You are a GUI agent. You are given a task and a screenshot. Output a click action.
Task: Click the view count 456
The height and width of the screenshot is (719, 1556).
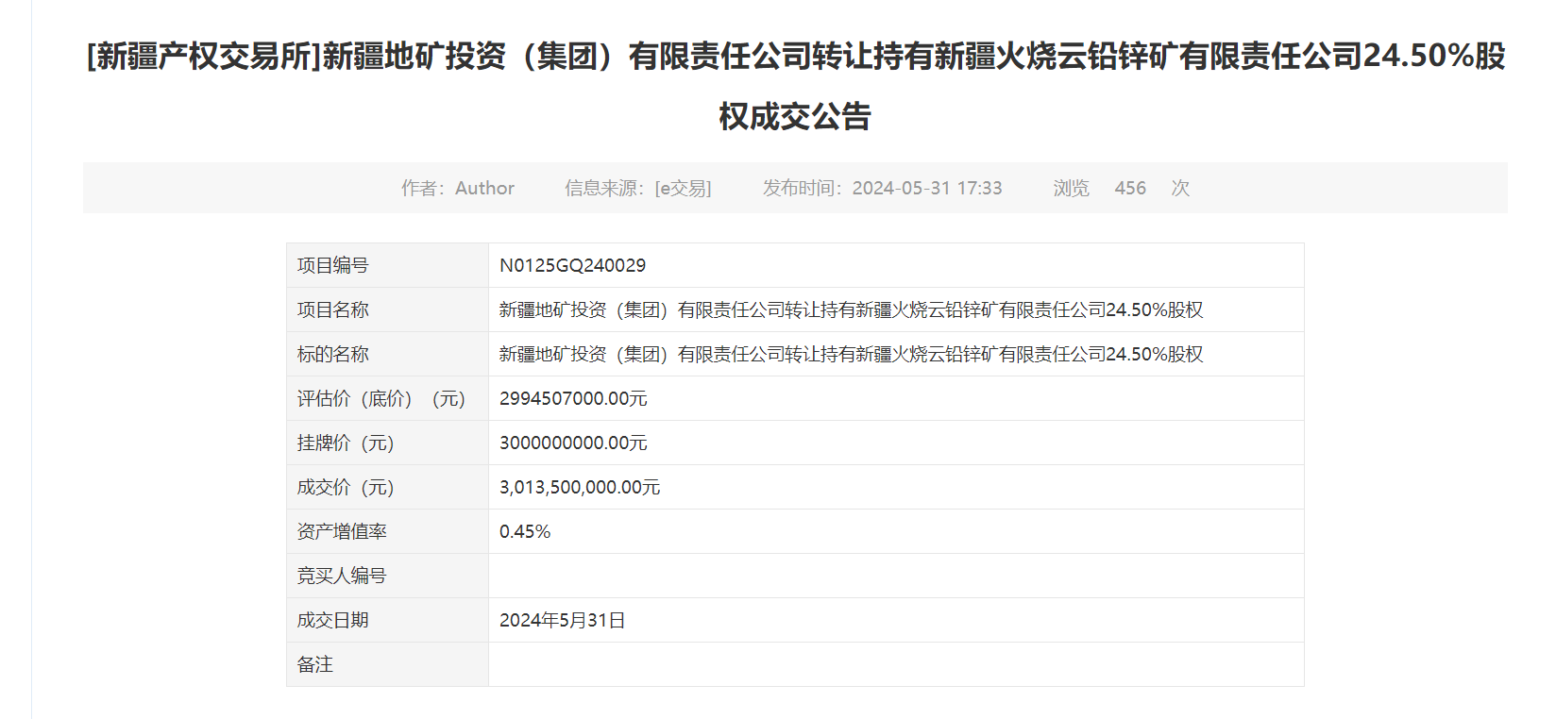click(x=1129, y=188)
